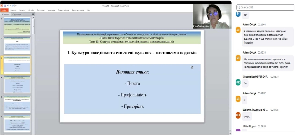
Task: Select the Показ слайдов tab
Action: pos(63,10)
